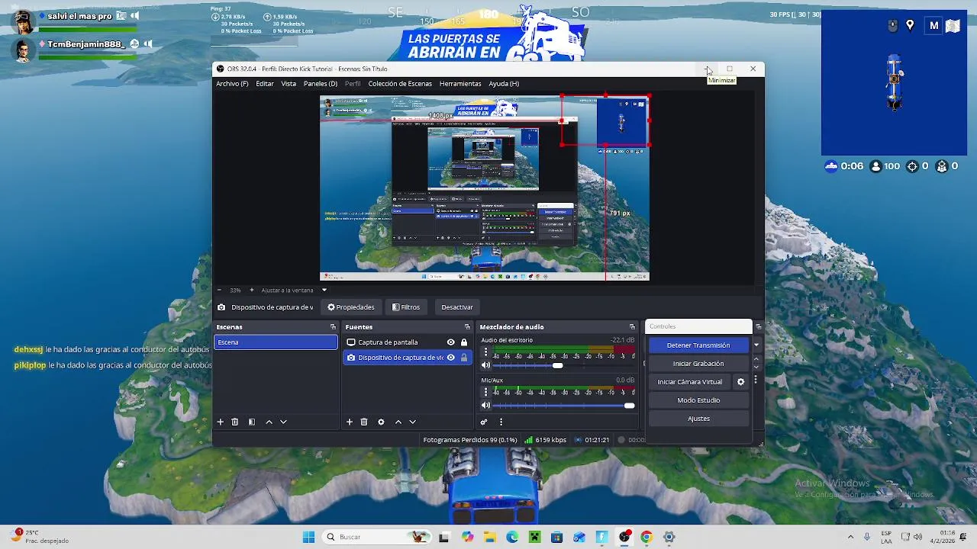Image resolution: width=977 pixels, height=549 pixels.
Task: Open source properties gear in Fuentes toolbar
Action: coord(381,422)
